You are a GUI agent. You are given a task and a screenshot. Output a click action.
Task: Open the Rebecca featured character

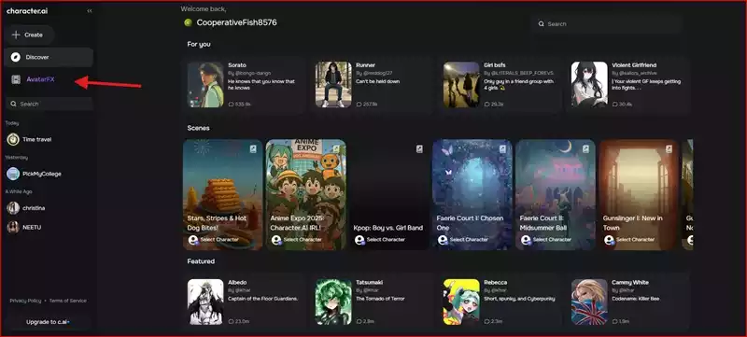point(500,302)
